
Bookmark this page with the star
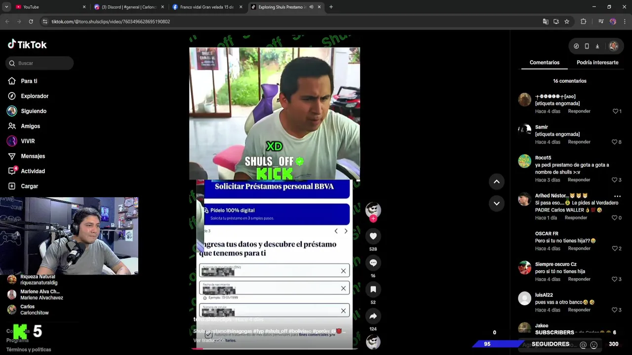(x=567, y=22)
